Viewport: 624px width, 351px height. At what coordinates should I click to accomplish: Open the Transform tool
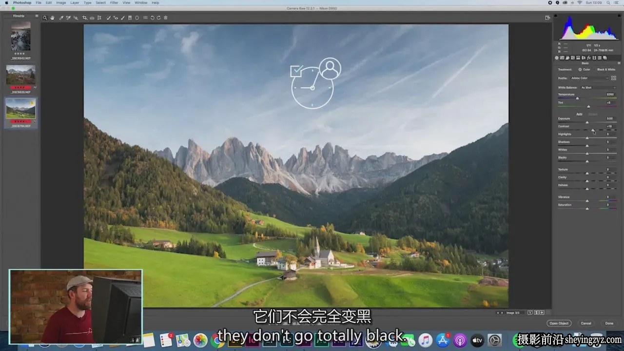click(x=99, y=18)
